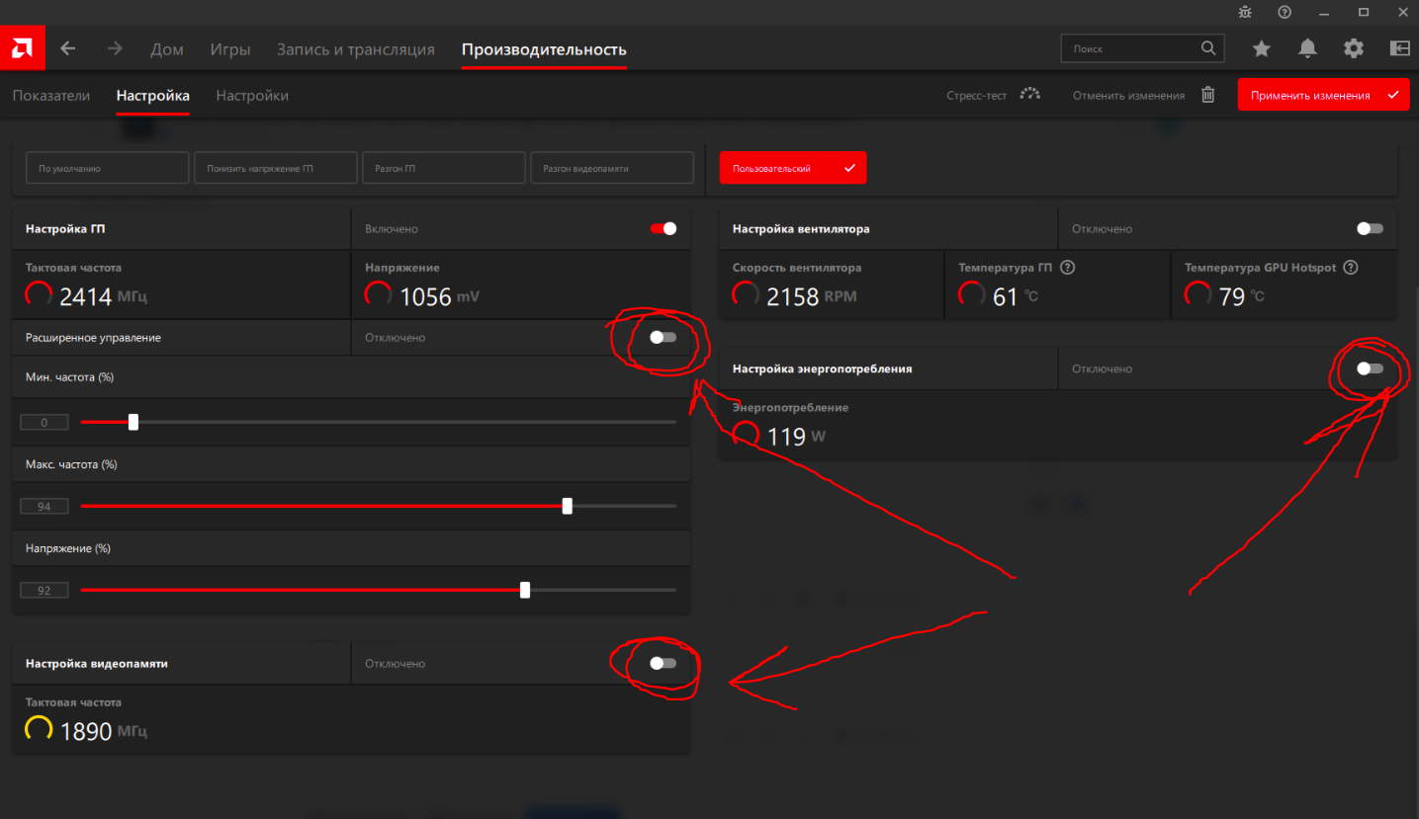
Task: Click the stress test gauge icon
Action: (x=1030, y=95)
